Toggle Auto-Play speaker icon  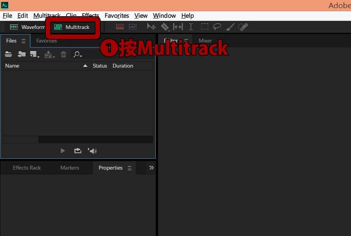92,151
